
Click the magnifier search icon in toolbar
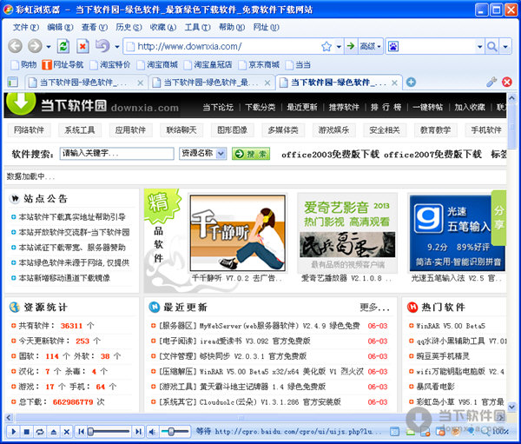pos(492,46)
